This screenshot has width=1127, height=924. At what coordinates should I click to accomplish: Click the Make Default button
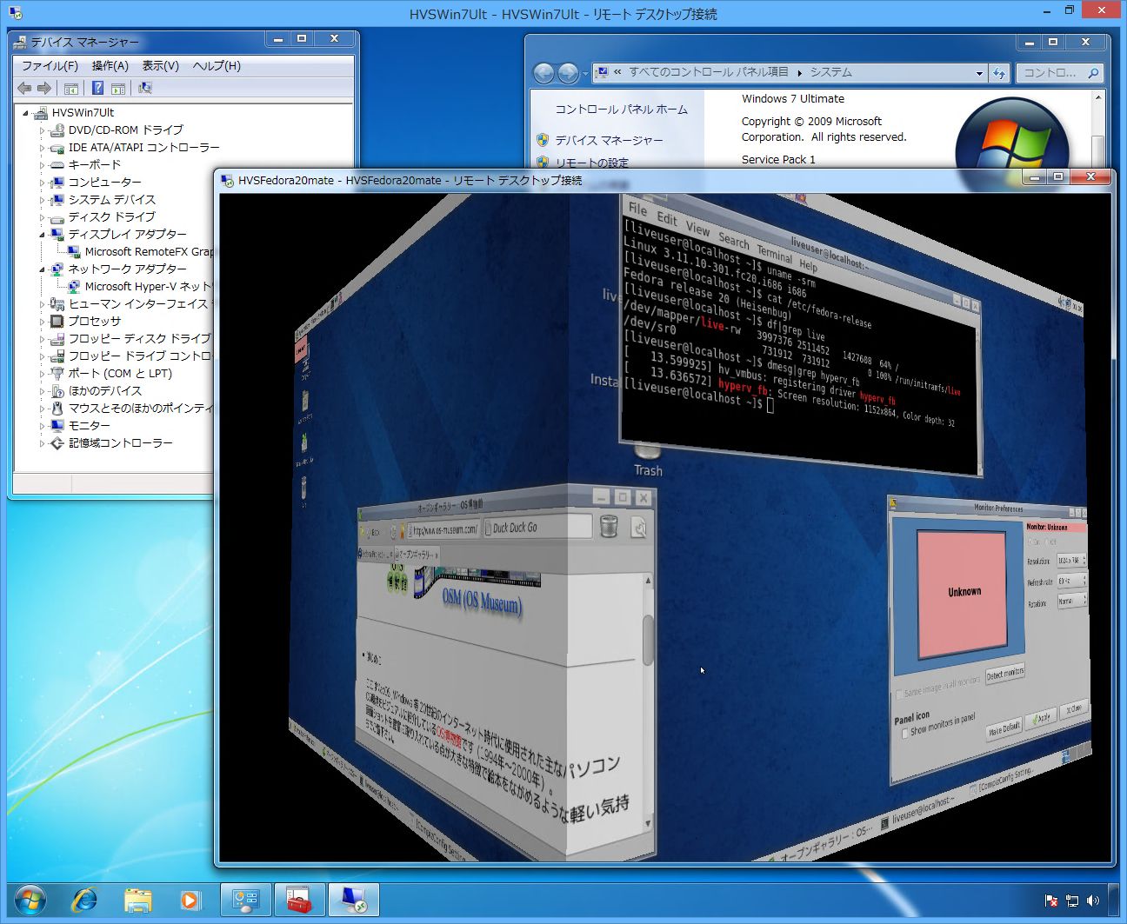1004,728
